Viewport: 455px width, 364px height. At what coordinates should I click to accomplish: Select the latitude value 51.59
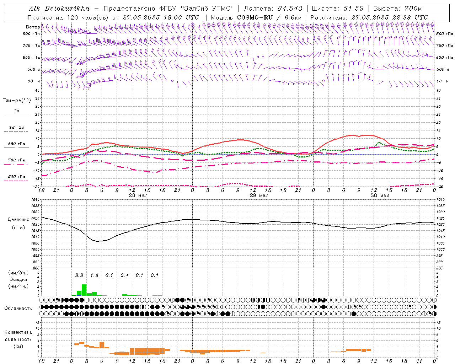353,9
